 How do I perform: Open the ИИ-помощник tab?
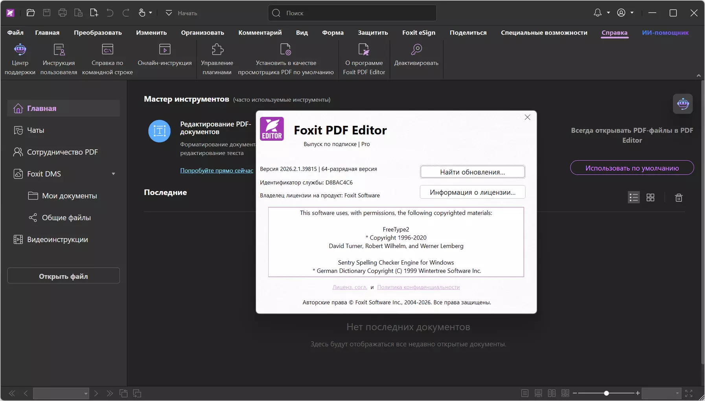pos(665,33)
